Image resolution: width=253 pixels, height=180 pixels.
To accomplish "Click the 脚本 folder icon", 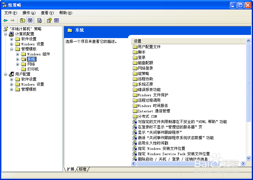I will [135, 52].
